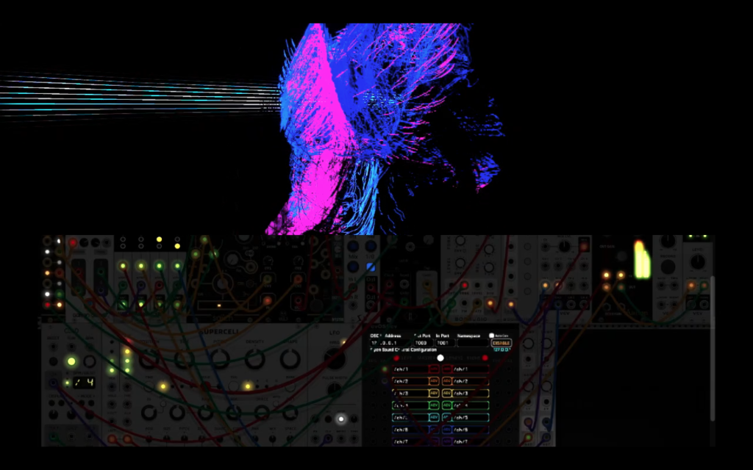The width and height of the screenshot is (753, 470).
Task: Select the In Port field showing 7001
Action: coord(445,343)
